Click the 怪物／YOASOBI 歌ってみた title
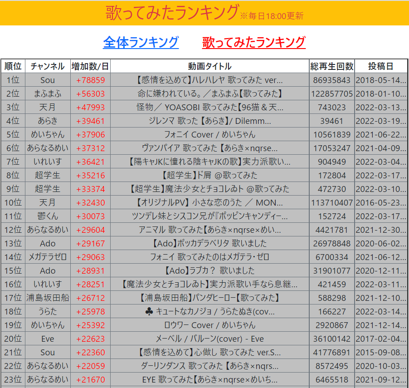 click(x=210, y=107)
